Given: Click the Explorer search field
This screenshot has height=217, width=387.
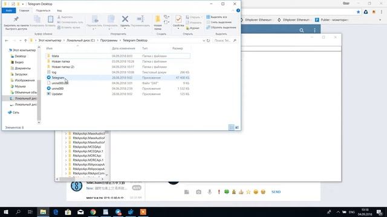Looking at the screenshot, I should [225, 40].
